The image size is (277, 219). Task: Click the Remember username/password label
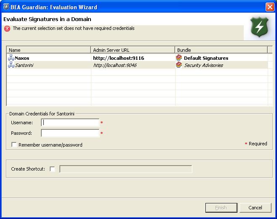[51, 145]
